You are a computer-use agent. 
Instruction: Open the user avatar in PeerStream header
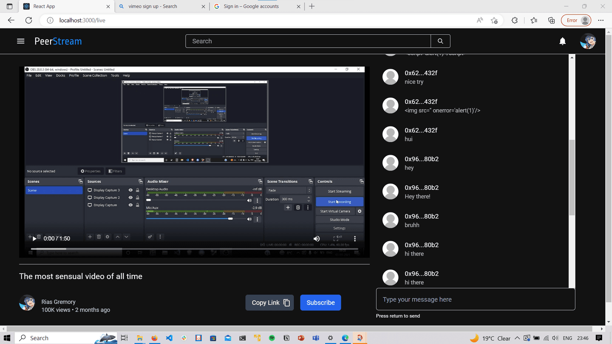(588, 41)
